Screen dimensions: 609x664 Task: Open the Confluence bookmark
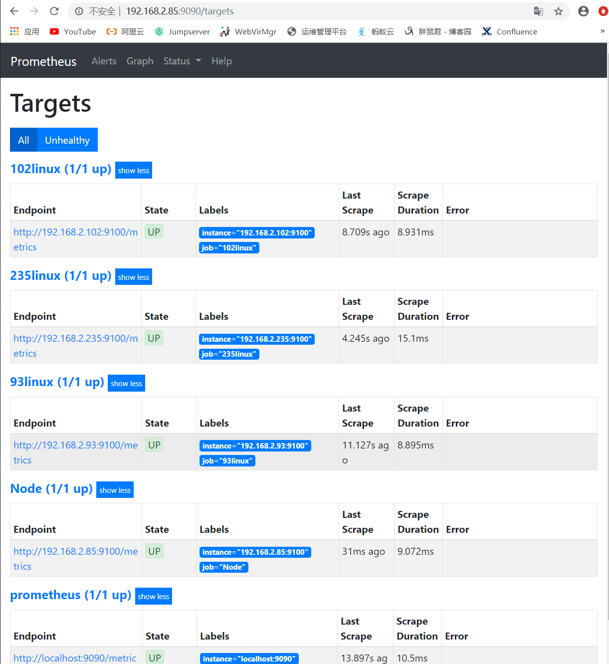click(509, 31)
